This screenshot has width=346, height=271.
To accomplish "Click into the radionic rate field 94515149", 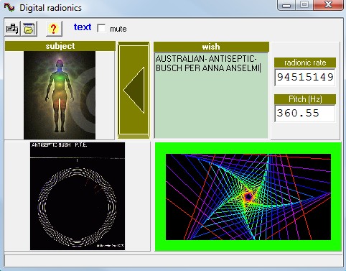I will 305,77.
